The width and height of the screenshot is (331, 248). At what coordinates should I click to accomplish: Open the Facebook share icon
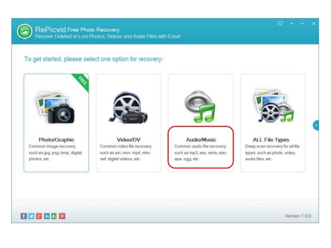click(24, 216)
